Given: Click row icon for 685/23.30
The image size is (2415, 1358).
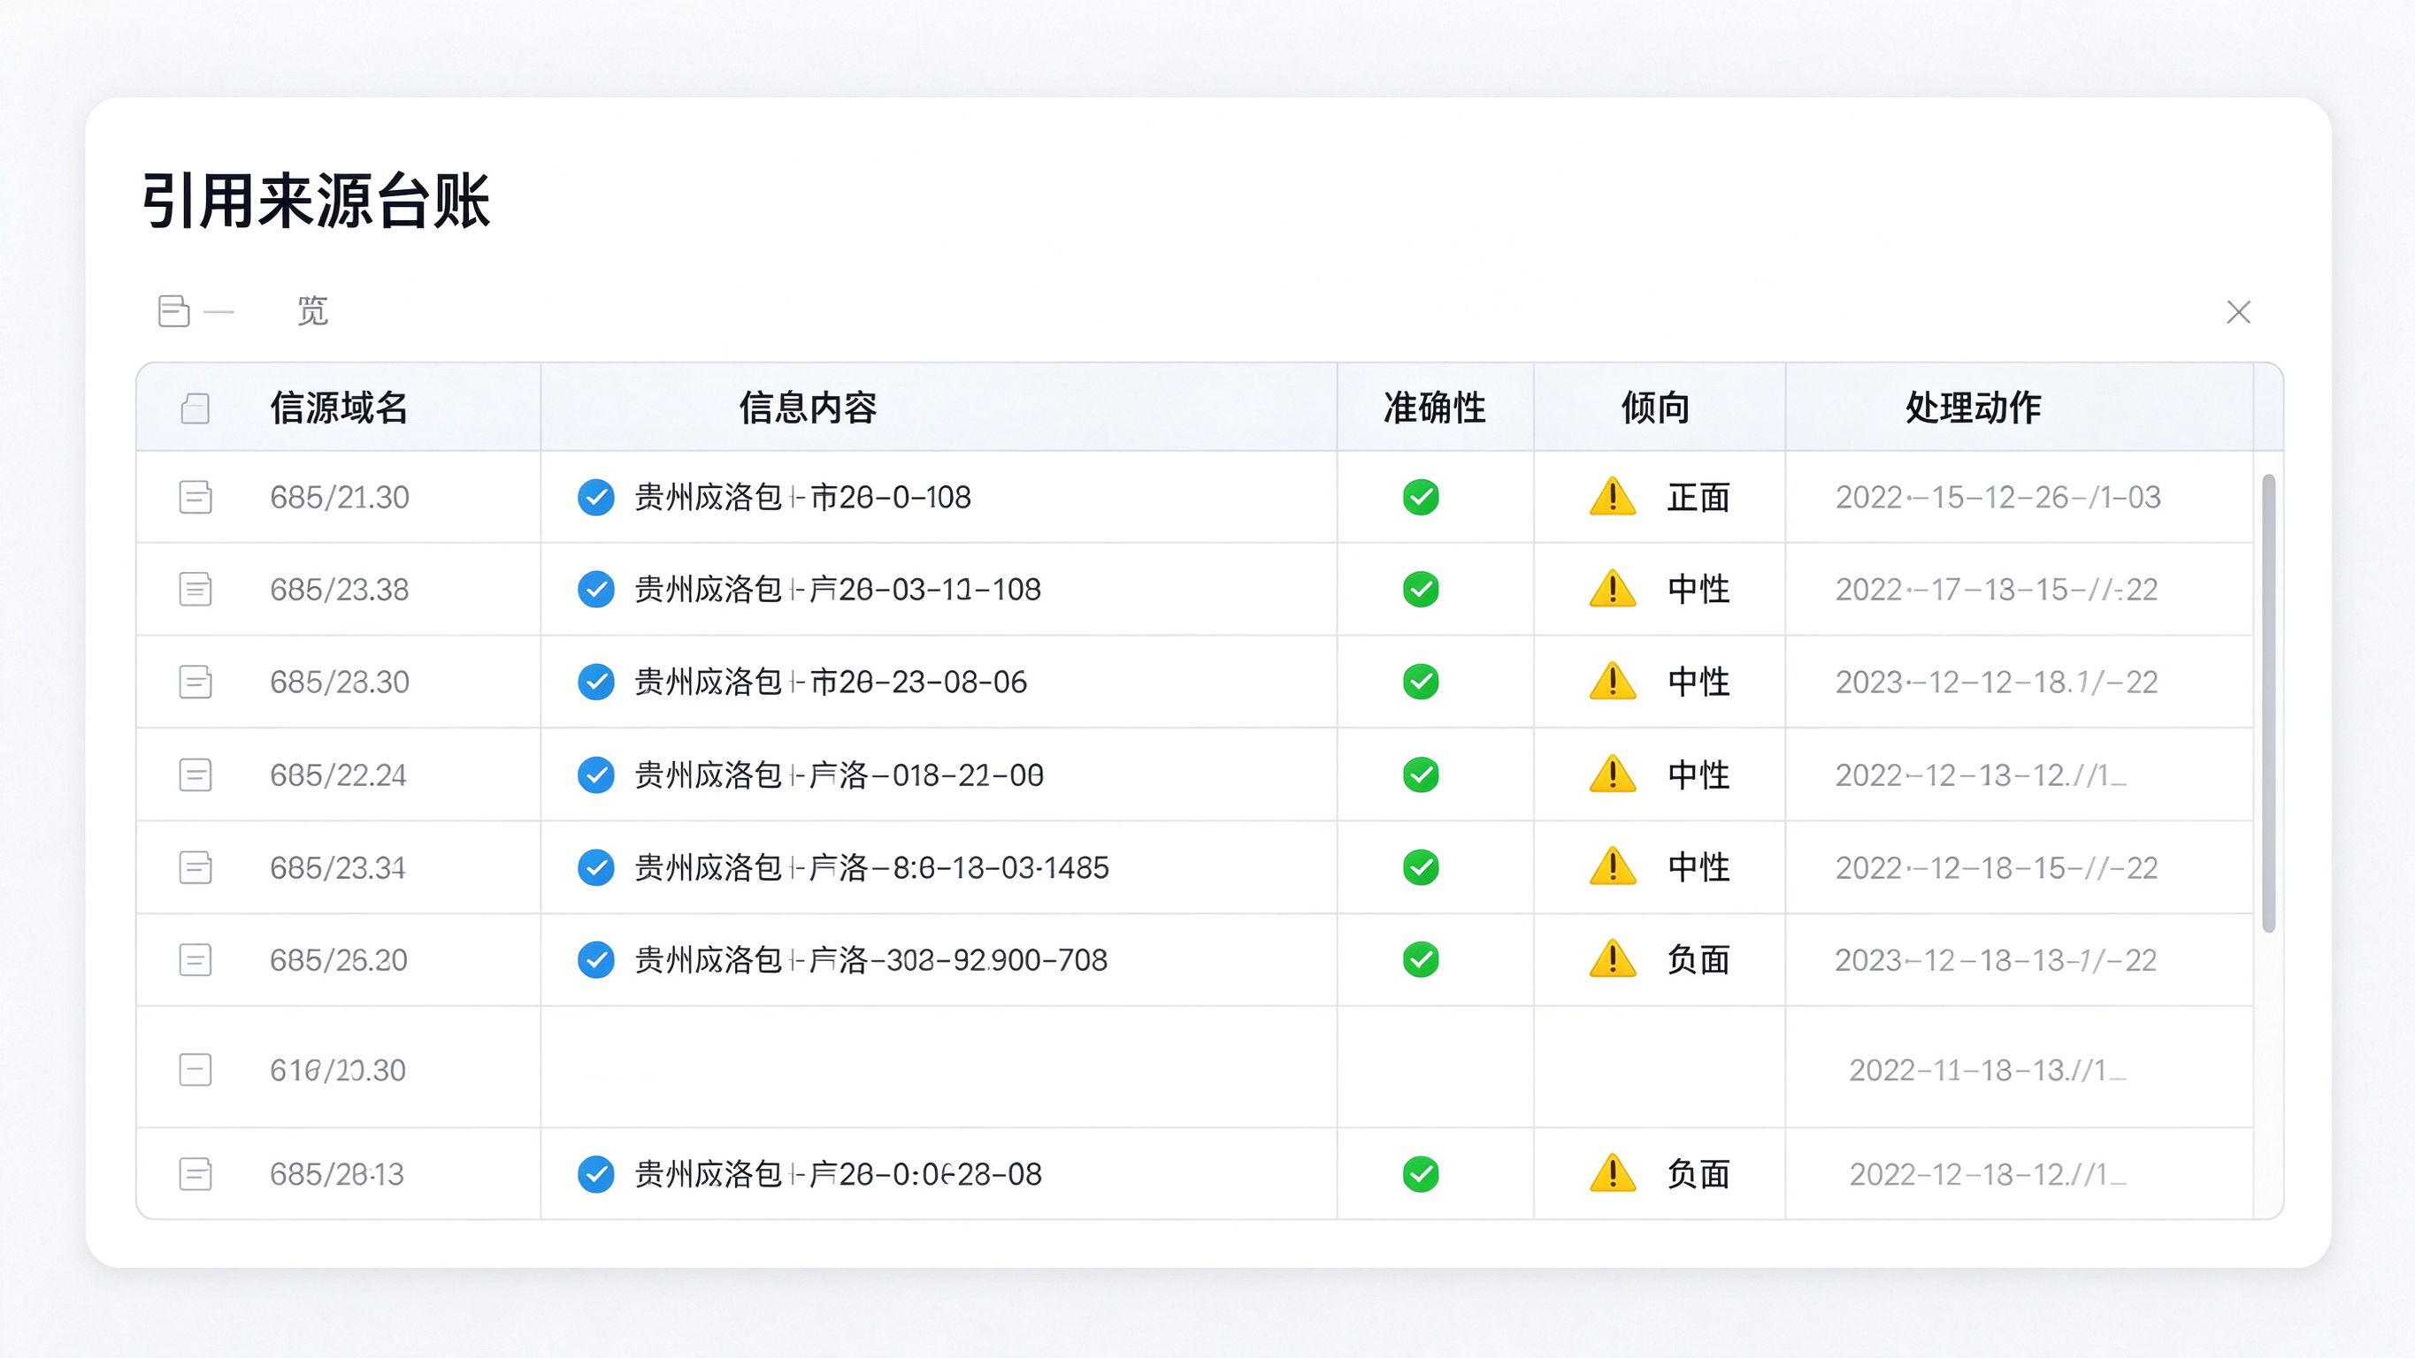Looking at the screenshot, I should point(195,682).
